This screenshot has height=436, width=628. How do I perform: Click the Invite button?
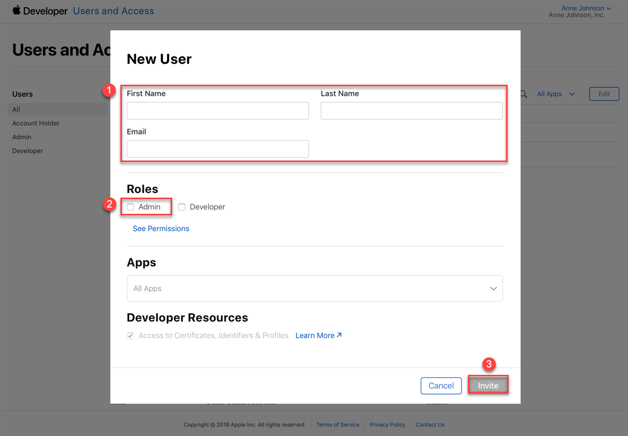pos(488,386)
